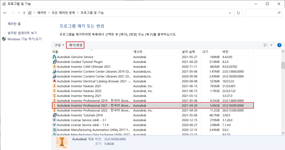Click the License Service 3.1 icon

(x=54, y=120)
